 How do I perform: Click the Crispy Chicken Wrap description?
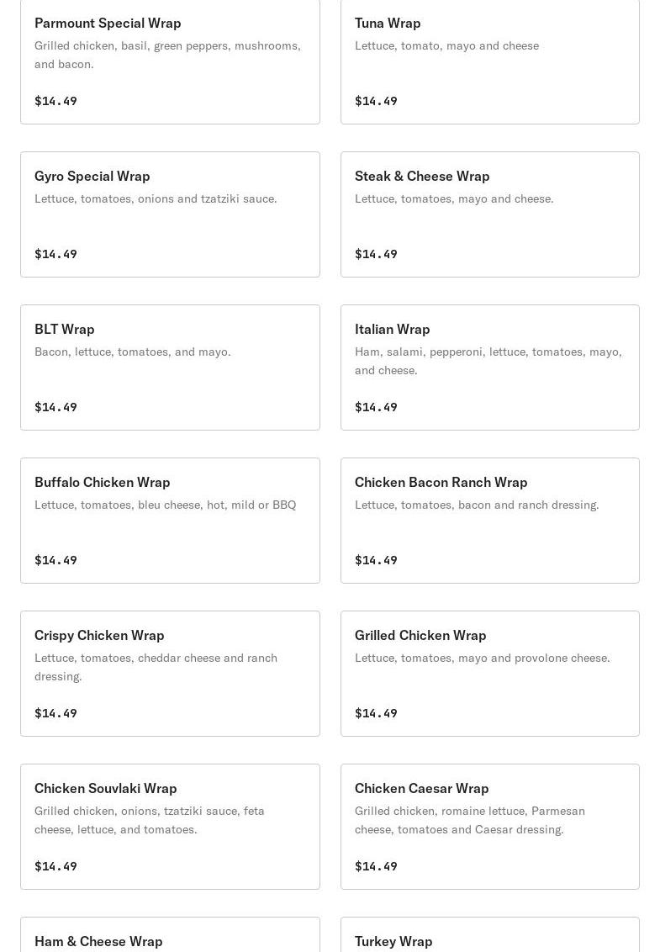pos(156,667)
